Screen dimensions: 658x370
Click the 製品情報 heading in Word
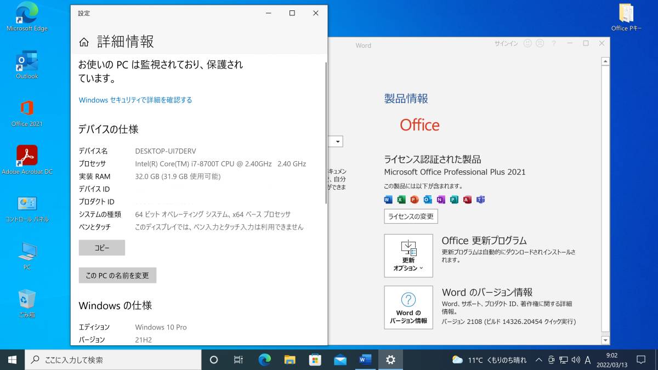[x=406, y=99]
